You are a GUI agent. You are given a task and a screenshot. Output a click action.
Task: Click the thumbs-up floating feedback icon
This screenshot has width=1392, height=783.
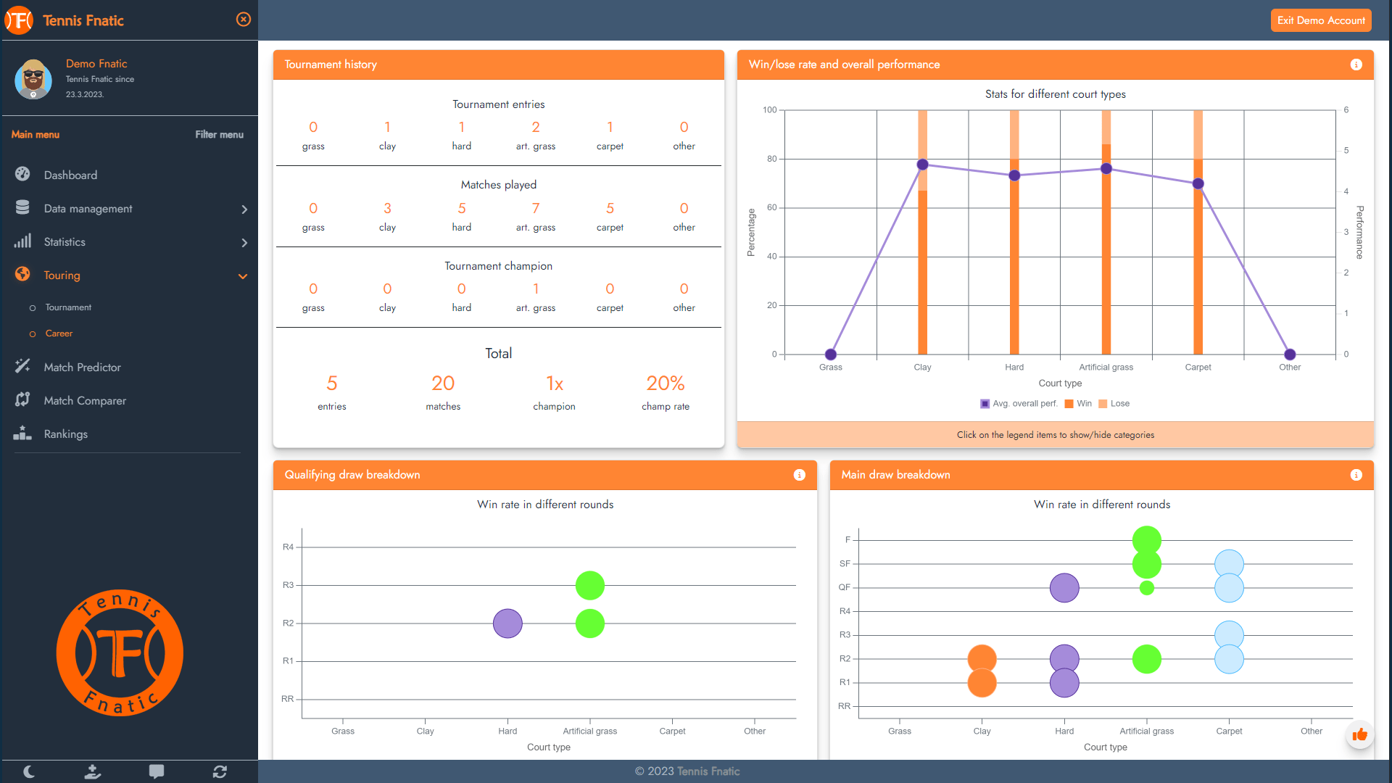click(1360, 734)
